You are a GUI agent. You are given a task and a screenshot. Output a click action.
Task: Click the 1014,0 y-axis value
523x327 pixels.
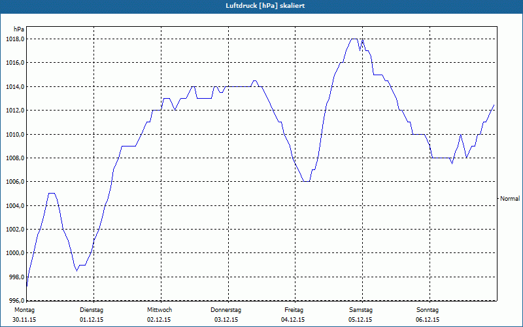click(x=14, y=87)
